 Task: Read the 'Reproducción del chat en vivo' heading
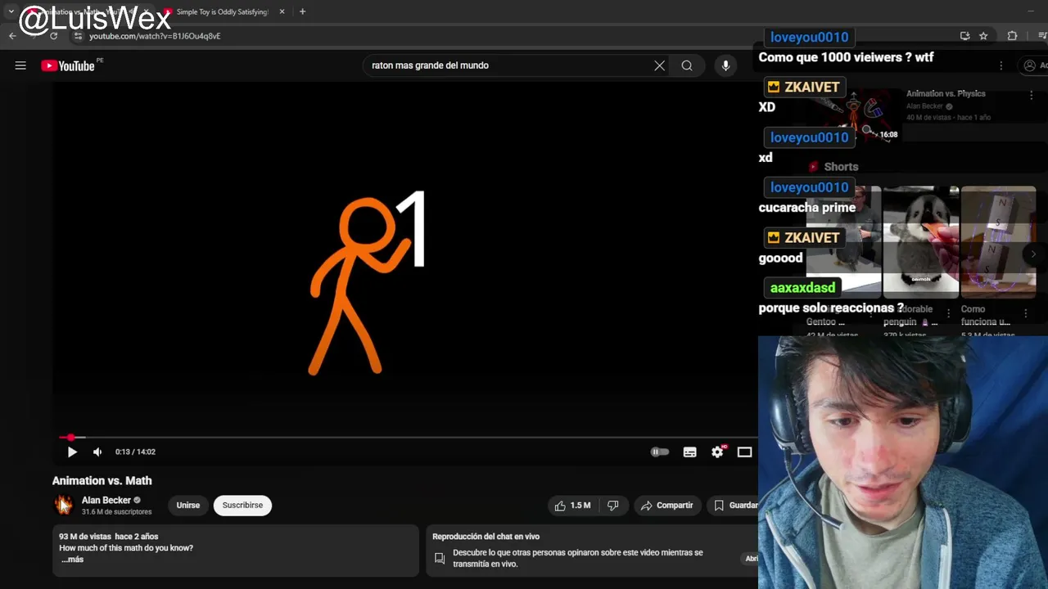click(x=486, y=537)
